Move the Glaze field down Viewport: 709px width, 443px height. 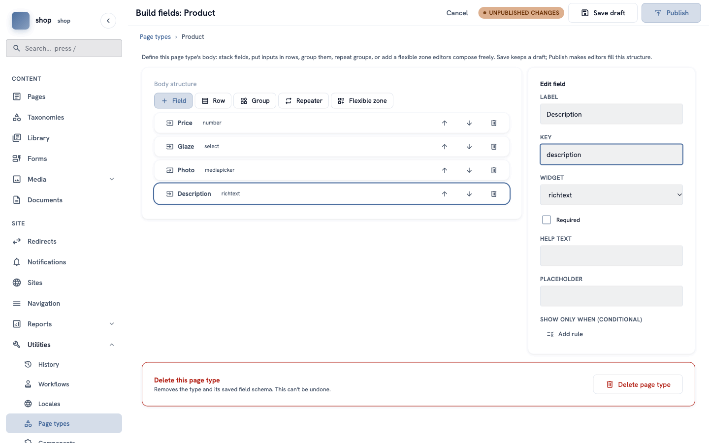(x=469, y=147)
